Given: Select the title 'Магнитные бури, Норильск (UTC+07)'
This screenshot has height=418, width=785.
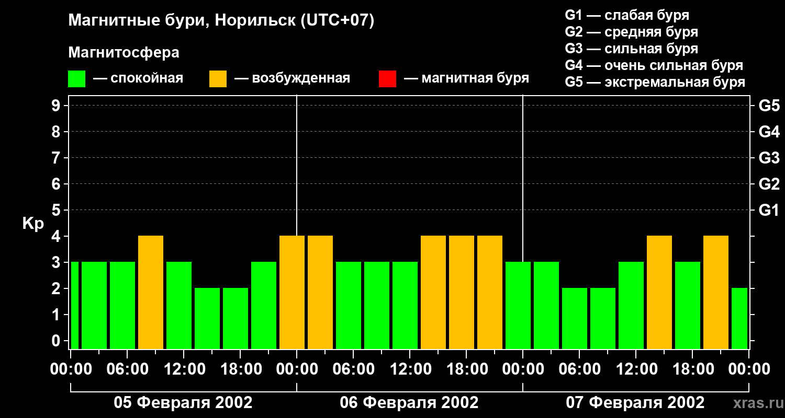Looking at the screenshot, I should pos(221,21).
